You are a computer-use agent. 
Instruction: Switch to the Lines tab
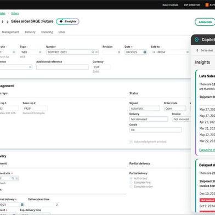coord(62,32)
